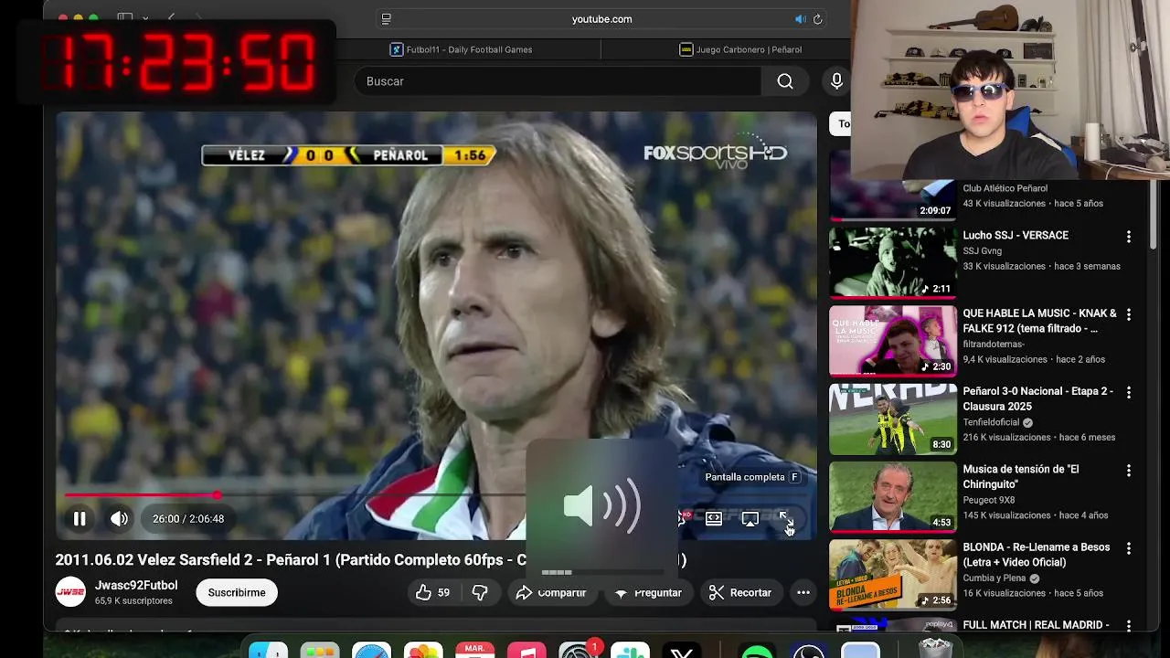Open Calendar from the Dock

click(475, 651)
